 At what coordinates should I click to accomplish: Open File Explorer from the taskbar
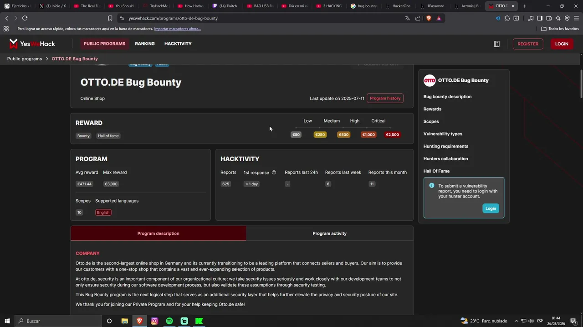[124, 321]
